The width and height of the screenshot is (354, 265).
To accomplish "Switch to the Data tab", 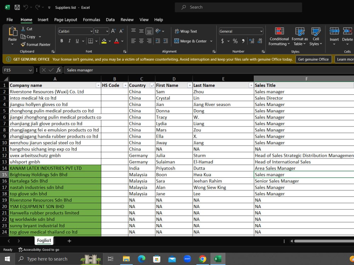I will [x=110, y=19].
